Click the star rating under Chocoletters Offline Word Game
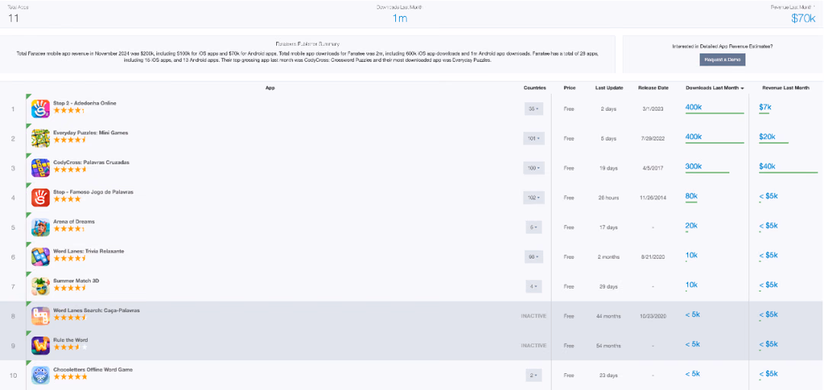This screenshot has width=824, height=390. tap(70, 377)
